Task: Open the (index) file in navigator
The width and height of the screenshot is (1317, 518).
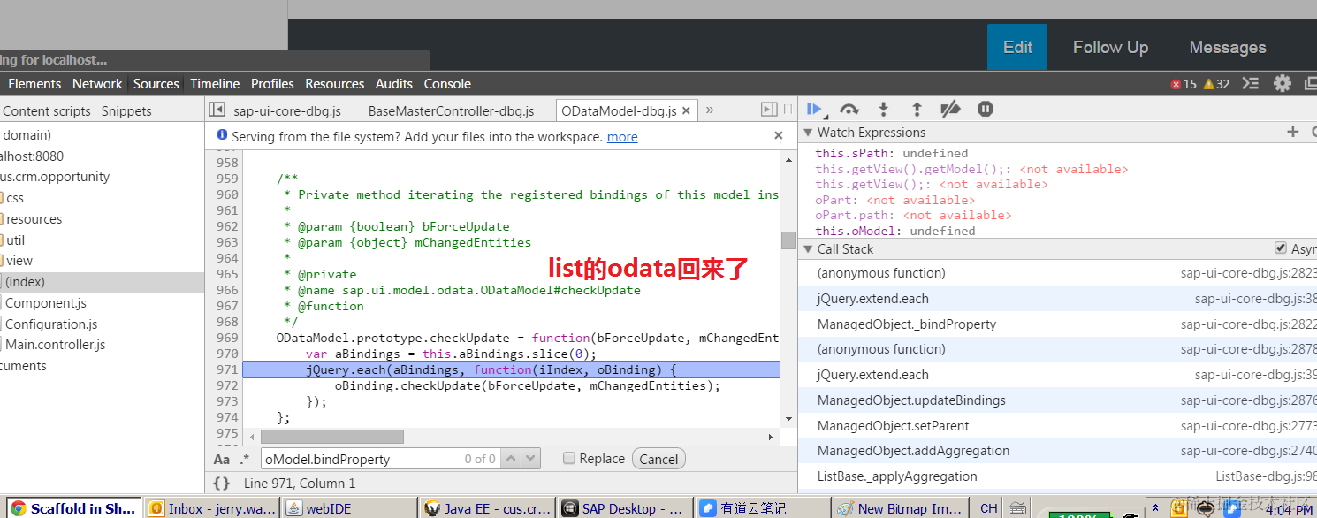Action: pos(25,282)
